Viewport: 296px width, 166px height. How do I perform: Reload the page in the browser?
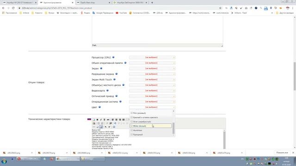tap(13, 8)
